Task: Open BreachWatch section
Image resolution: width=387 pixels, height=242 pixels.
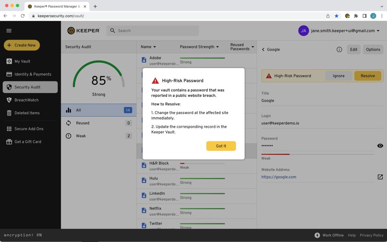Action: pyautogui.click(x=30, y=100)
